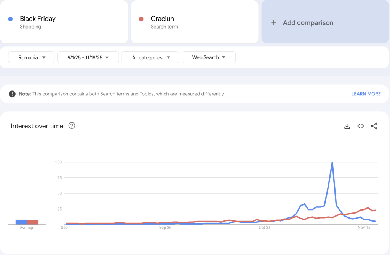Click the red dot beside Craciun

click(x=141, y=19)
